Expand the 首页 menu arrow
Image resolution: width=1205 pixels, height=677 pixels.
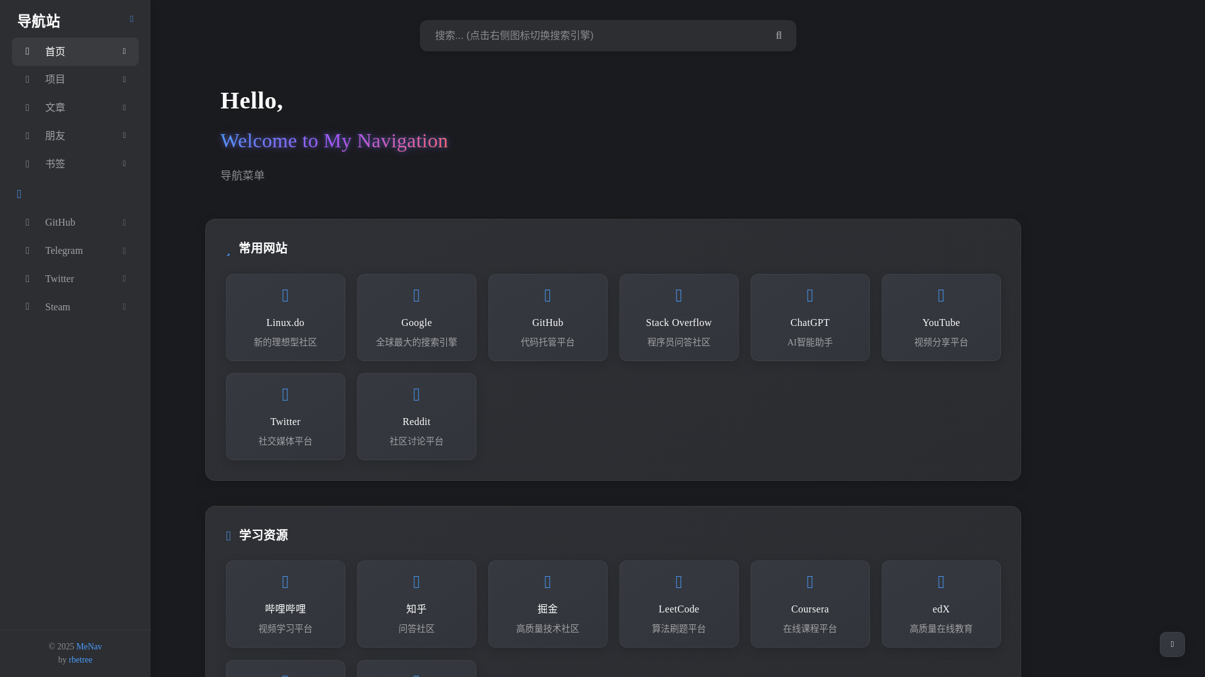[x=124, y=51]
